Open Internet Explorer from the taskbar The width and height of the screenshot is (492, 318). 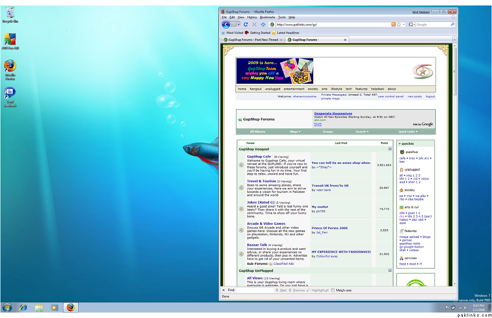point(23,308)
